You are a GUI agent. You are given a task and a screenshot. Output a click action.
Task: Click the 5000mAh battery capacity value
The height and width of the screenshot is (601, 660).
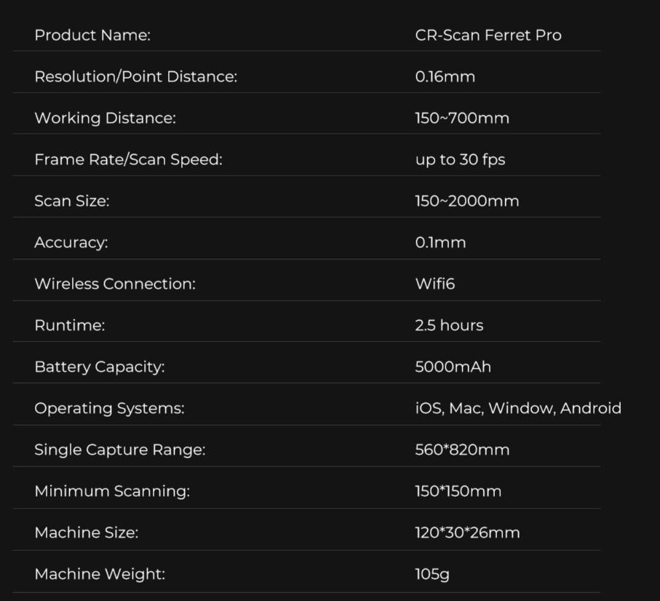(x=453, y=367)
